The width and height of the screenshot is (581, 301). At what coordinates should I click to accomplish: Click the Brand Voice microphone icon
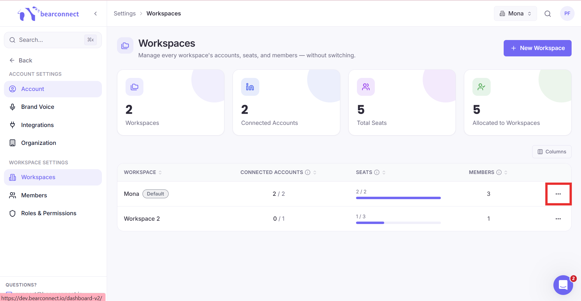pyautogui.click(x=12, y=107)
